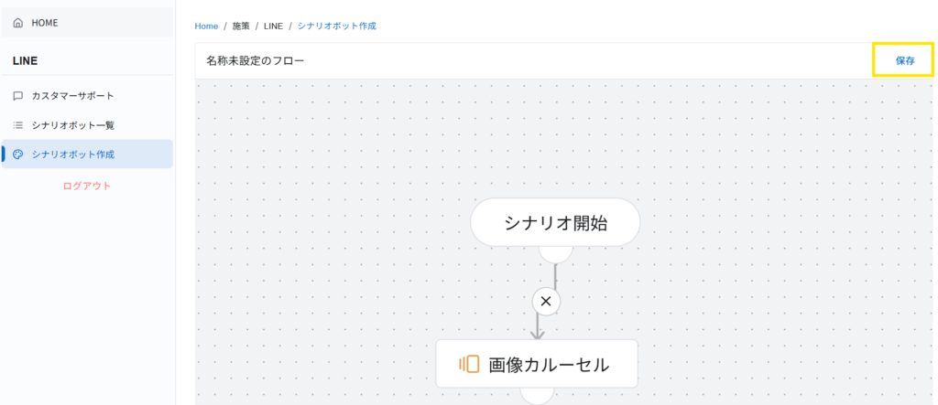Click the カスタマーサポート chat bubble icon
938x405 pixels.
pyautogui.click(x=18, y=95)
